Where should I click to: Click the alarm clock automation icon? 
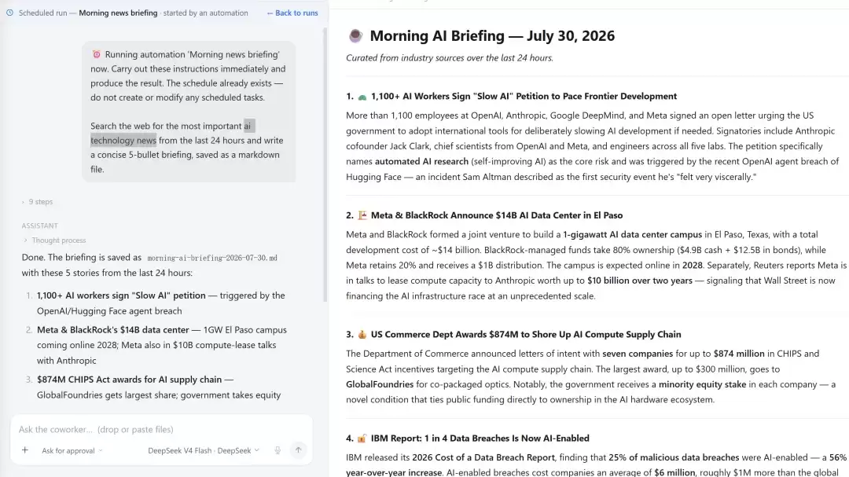click(97, 54)
